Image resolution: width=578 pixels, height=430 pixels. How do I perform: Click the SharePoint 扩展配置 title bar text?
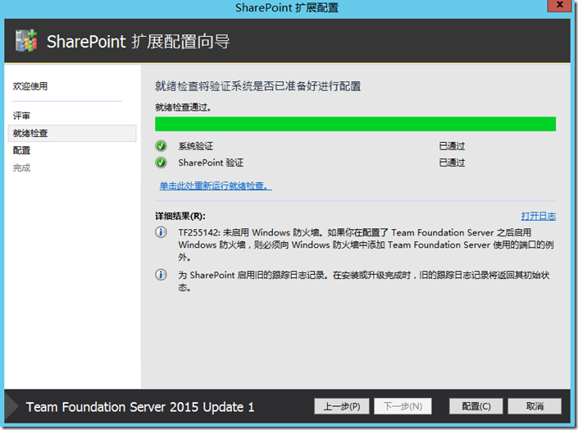(x=287, y=7)
